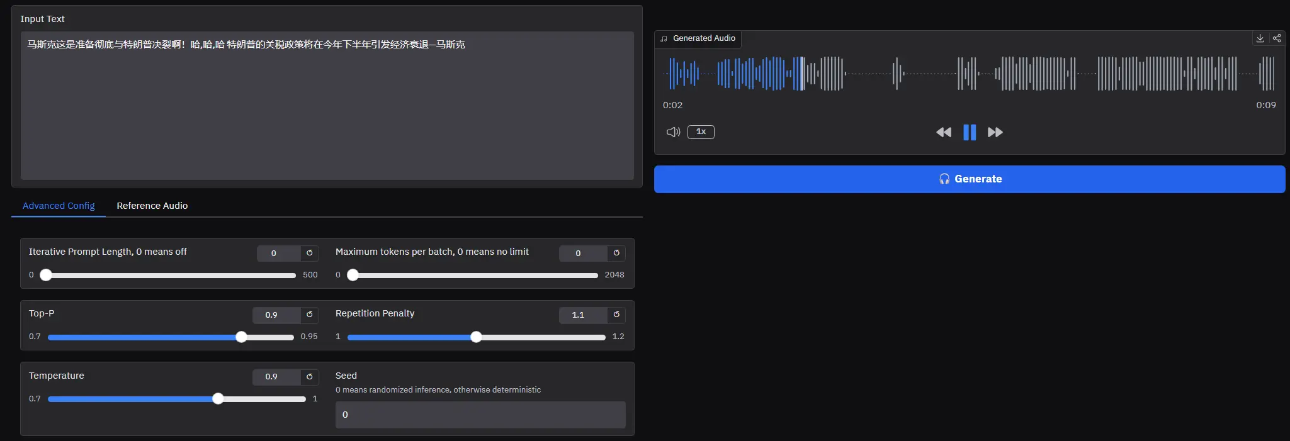Seek within the audio waveform
Image resolution: width=1290 pixels, height=441 pixels.
click(970, 74)
